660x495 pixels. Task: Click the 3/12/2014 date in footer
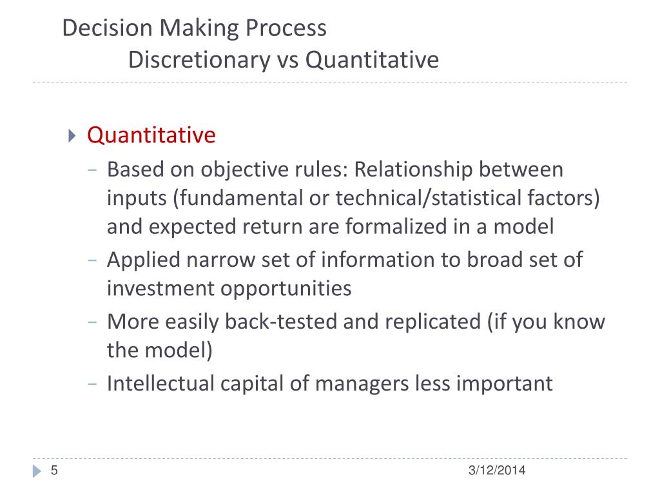[x=497, y=470]
